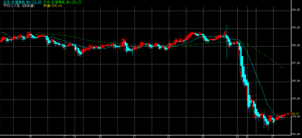
Task: Click the 159.00 price axis label
Action: [296, 28]
